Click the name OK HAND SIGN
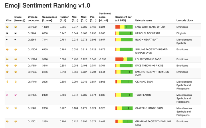 [x=144, y=82]
